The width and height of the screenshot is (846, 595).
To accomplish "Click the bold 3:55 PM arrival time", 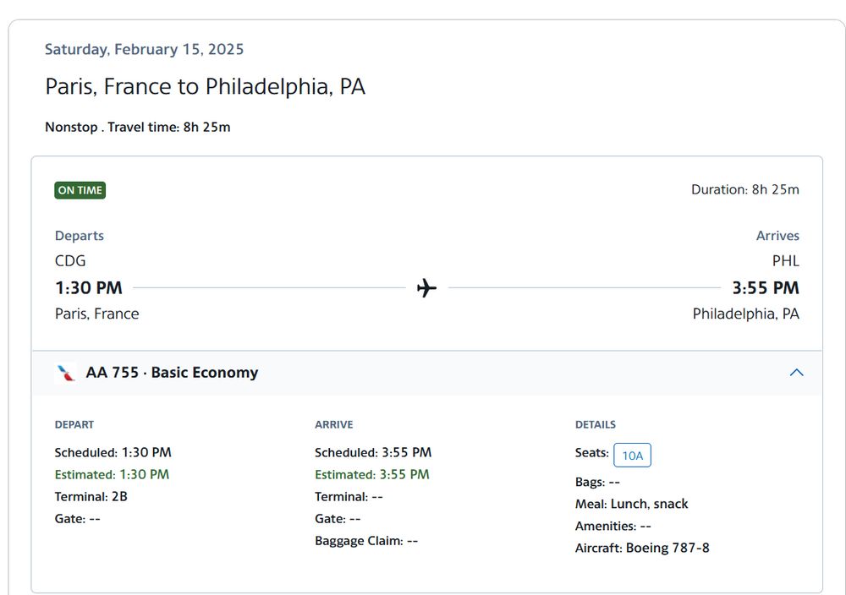I will coord(765,288).
